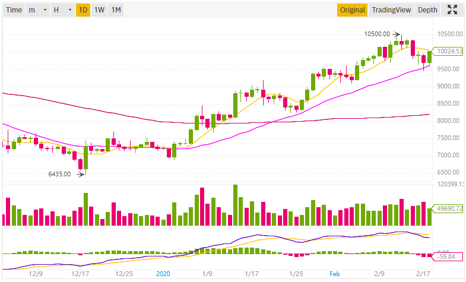Open the hour interval dropdown
Image resolution: width=466 pixels, height=282 pixels.
tap(62, 10)
